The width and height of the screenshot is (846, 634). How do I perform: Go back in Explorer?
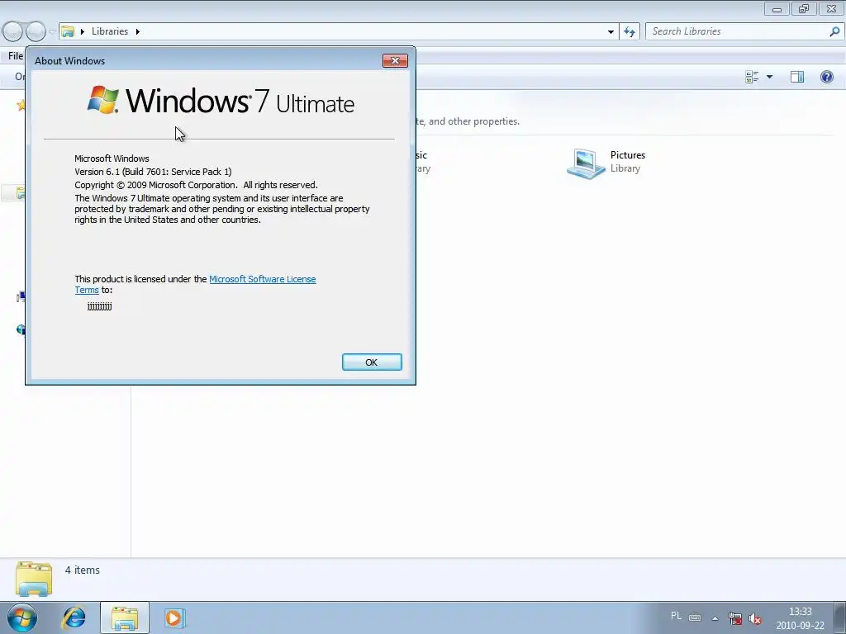coord(13,32)
